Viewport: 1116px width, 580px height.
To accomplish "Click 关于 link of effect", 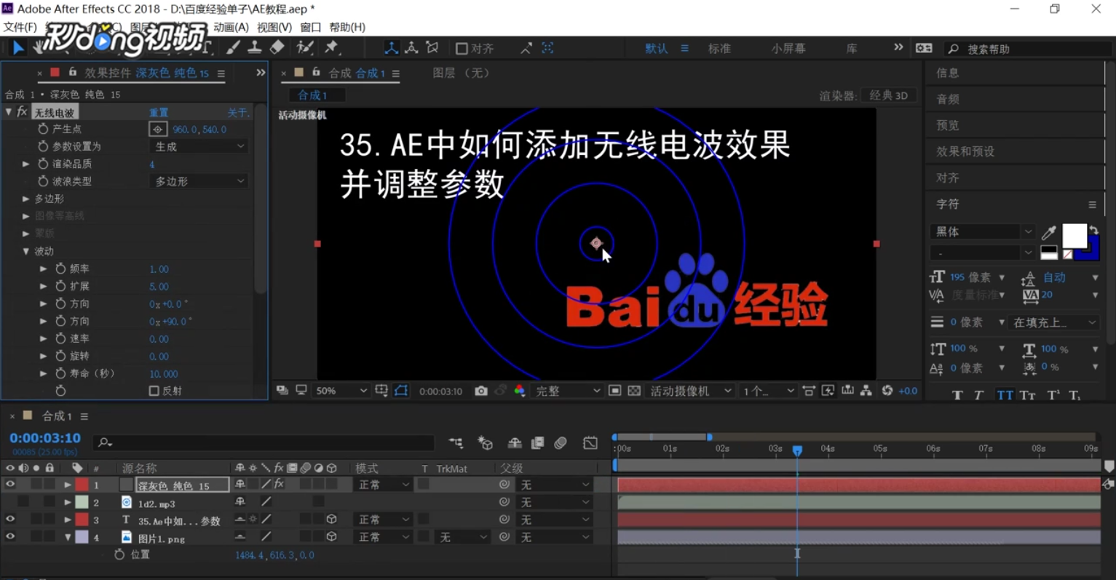I will tap(238, 112).
